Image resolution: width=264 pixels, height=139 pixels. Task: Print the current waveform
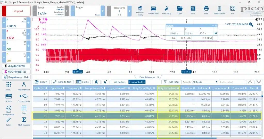(206, 10)
